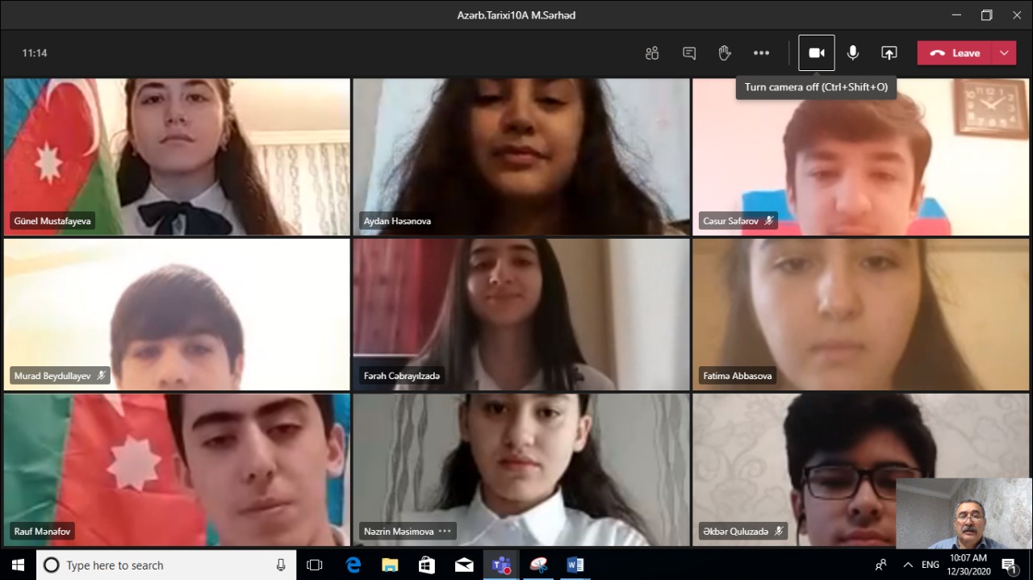Image resolution: width=1033 pixels, height=580 pixels.
Task: Select Fatimə Abbasova video tile
Action: [x=861, y=315]
